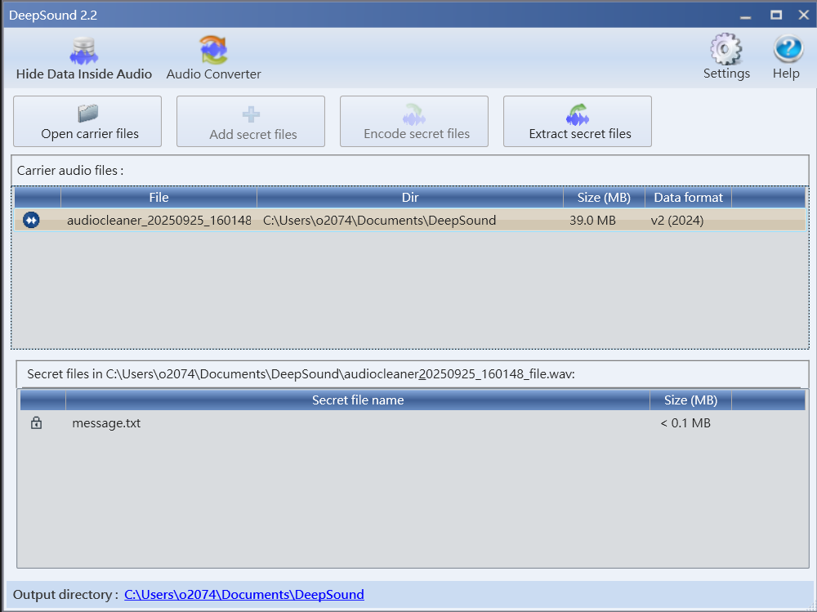Viewport: 817px width, 612px height.
Task: Select the message.txt secret file
Action: (x=106, y=422)
